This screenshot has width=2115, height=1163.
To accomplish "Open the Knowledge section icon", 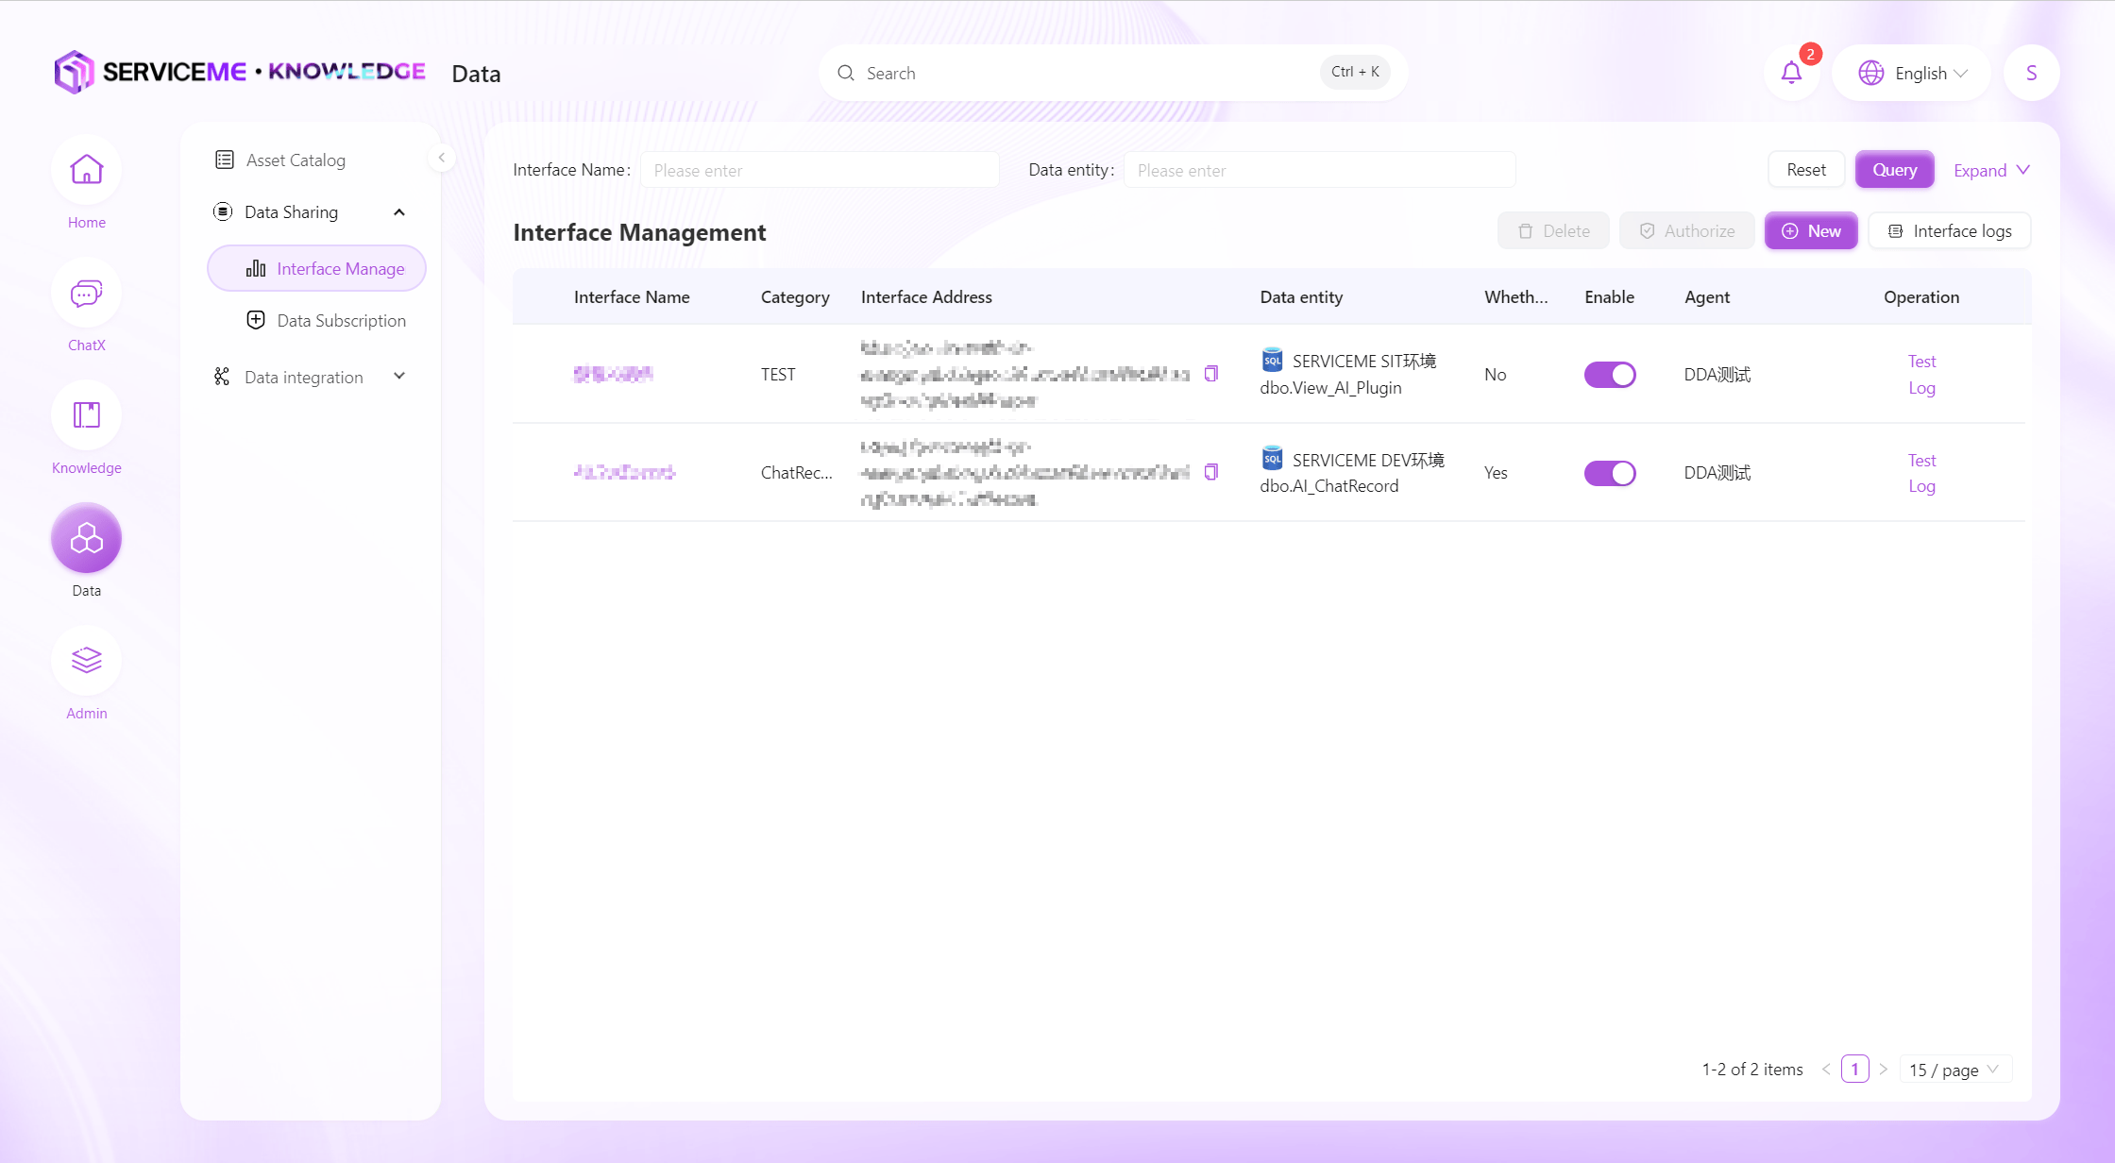I will tap(86, 415).
